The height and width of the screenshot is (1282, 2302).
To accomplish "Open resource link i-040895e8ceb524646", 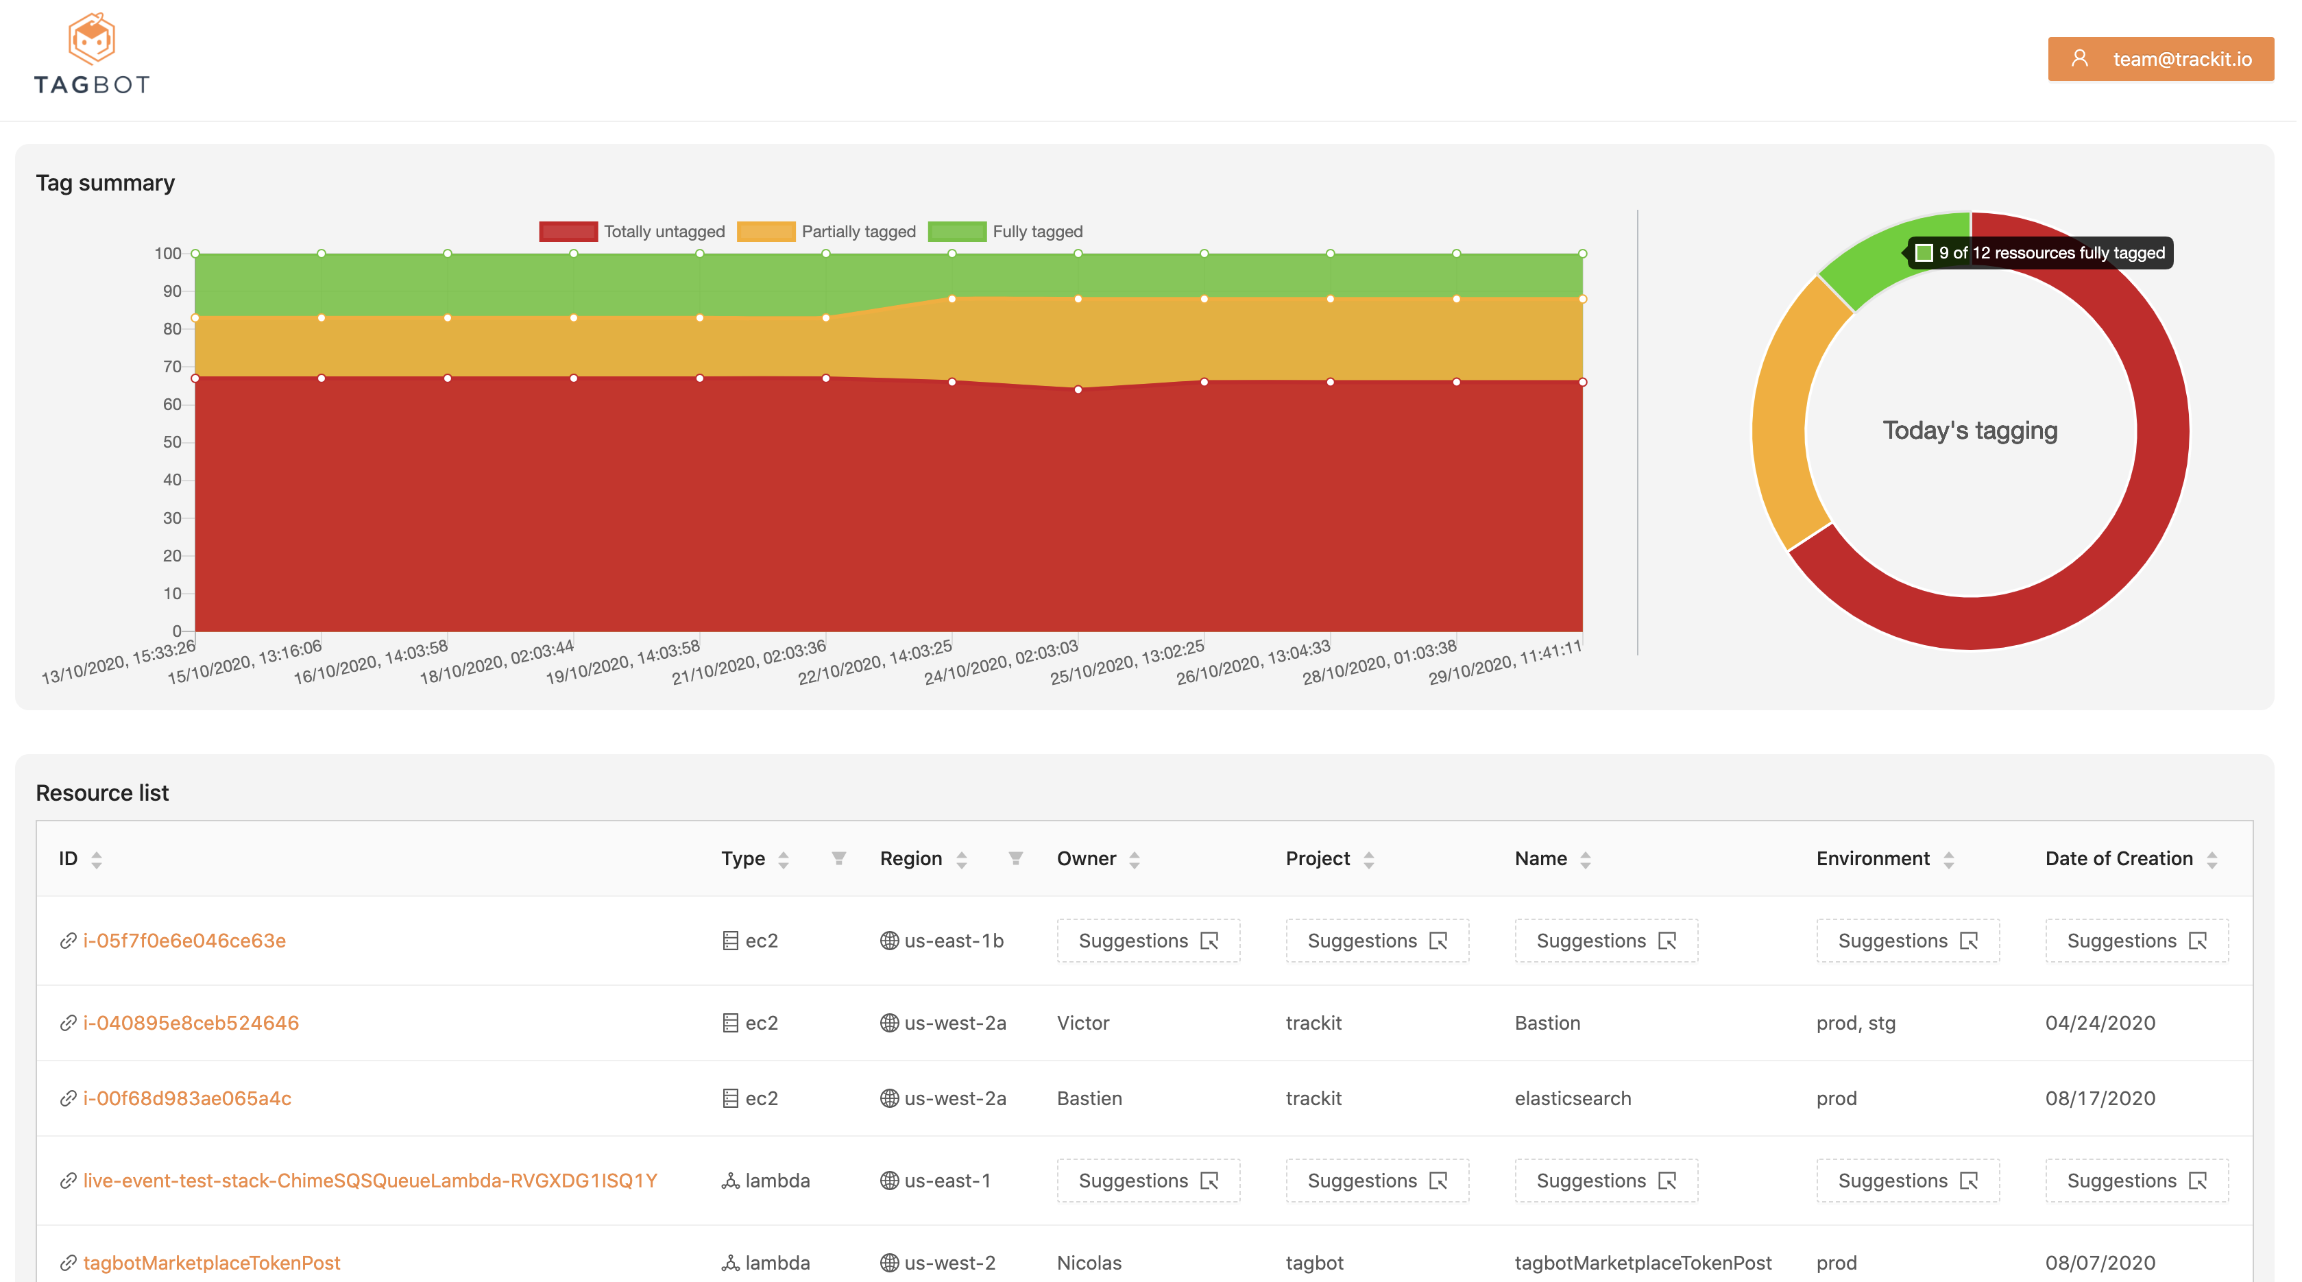I will pos(191,1023).
